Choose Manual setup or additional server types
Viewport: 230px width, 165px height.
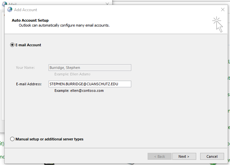[x=13, y=139]
